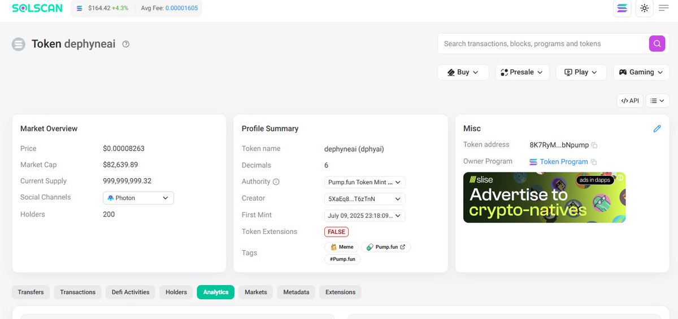The image size is (678, 319).
Task: Switch to the Transfers tab
Action: click(31, 292)
